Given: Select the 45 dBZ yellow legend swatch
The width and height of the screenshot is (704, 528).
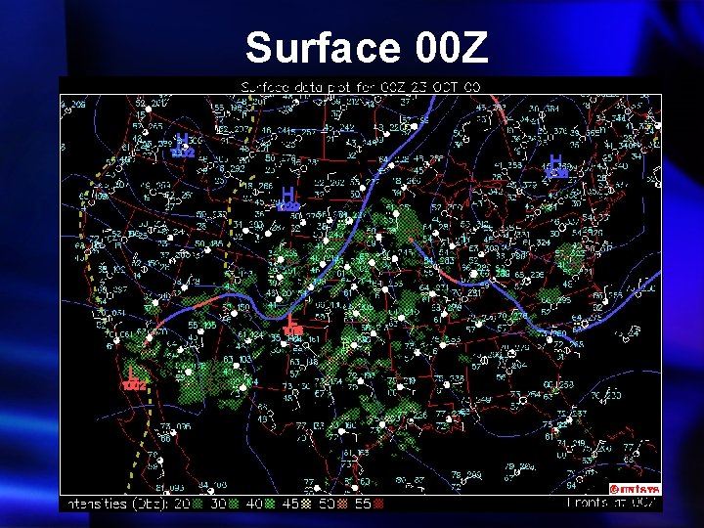Looking at the screenshot, I should point(306,504).
